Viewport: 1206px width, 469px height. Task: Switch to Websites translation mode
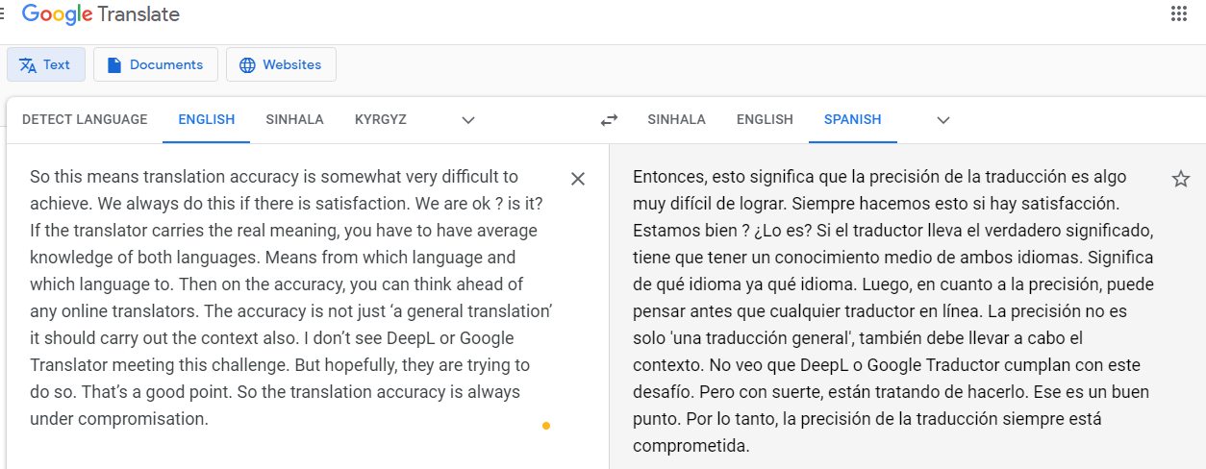click(281, 64)
